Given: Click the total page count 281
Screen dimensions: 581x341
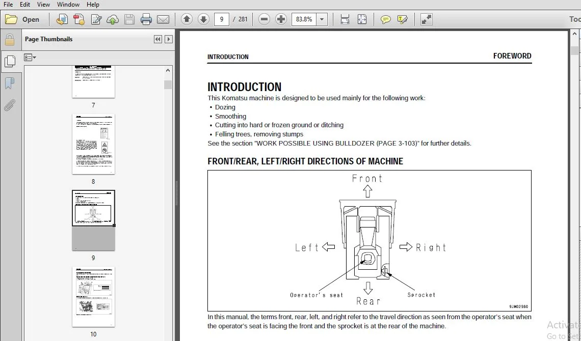Looking at the screenshot, I should click(x=243, y=19).
